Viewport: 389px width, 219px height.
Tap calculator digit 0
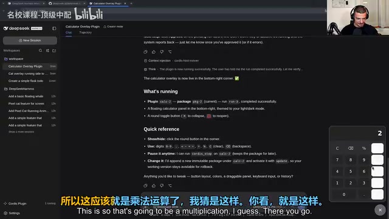coord(344,195)
